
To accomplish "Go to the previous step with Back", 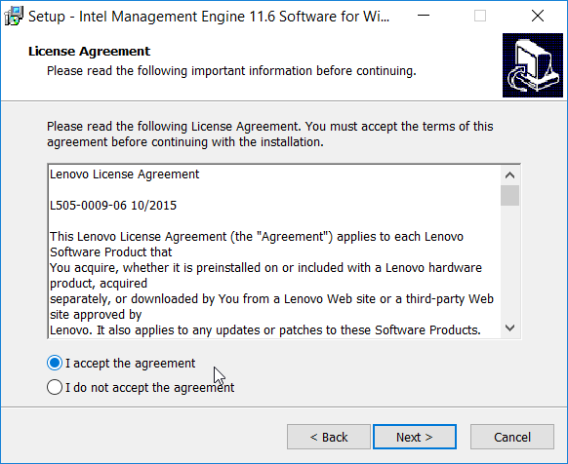I will tap(329, 437).
